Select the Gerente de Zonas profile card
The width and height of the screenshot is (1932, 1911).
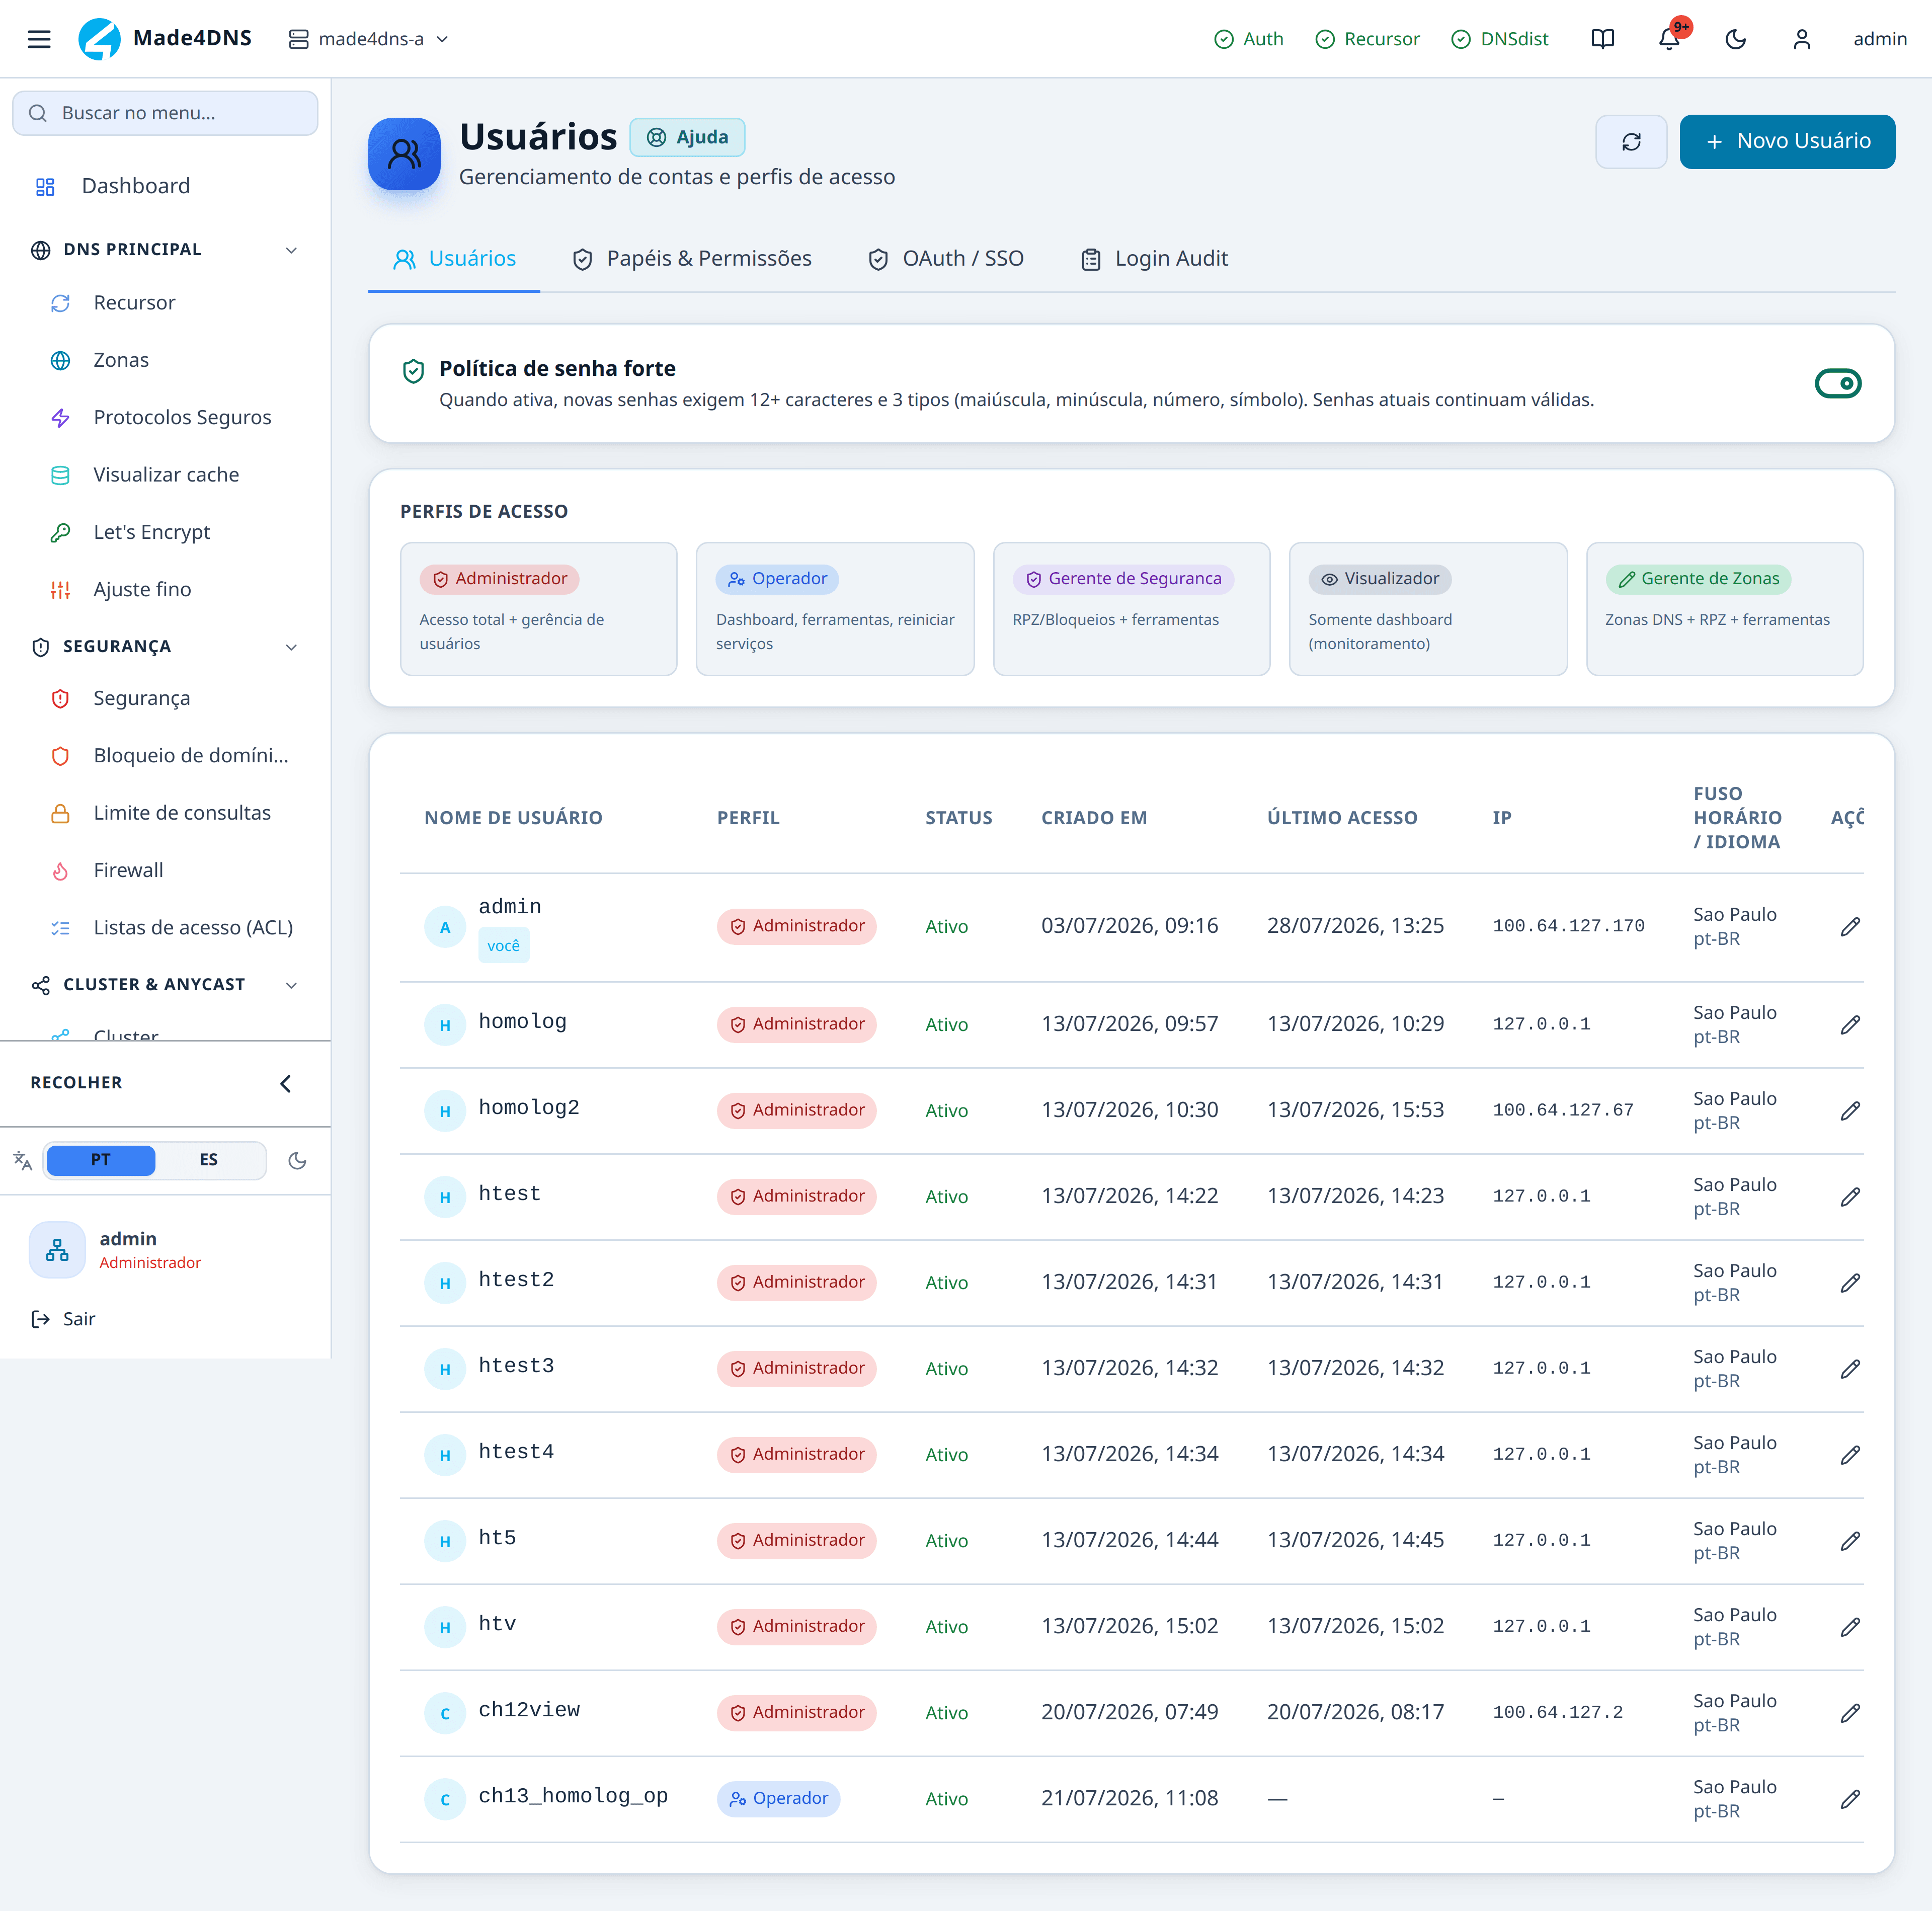point(1724,609)
